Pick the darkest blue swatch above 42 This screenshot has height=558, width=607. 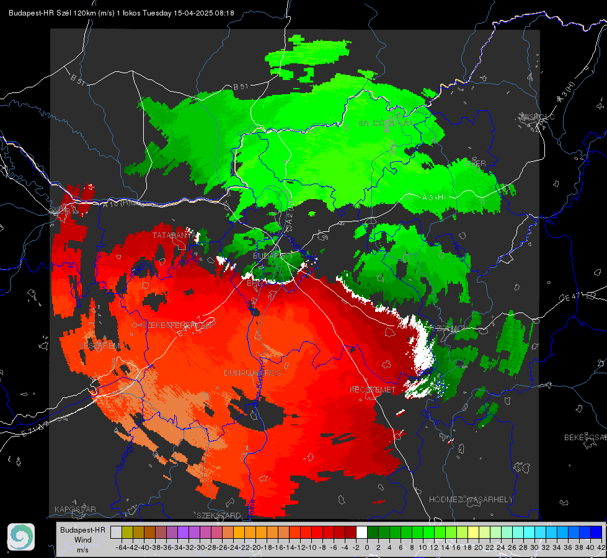click(596, 532)
